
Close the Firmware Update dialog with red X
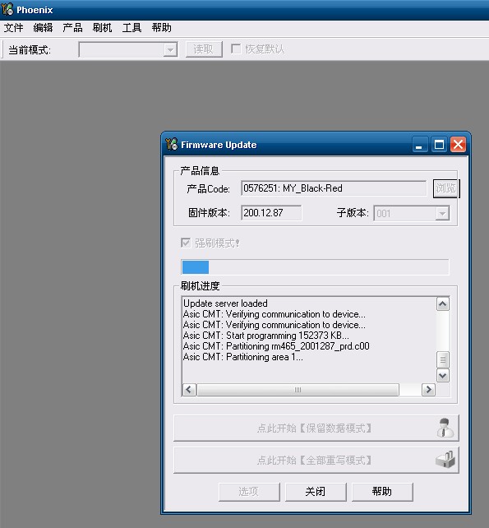[x=458, y=145]
